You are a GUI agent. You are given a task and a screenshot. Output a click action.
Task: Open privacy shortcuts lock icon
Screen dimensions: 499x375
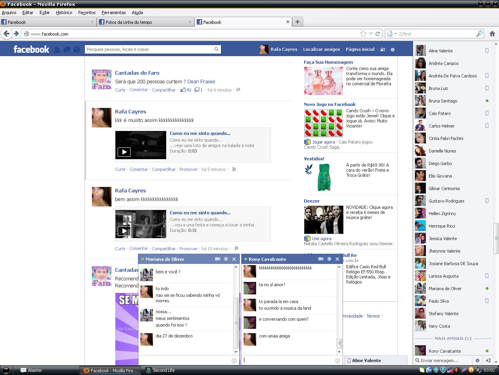383,50
